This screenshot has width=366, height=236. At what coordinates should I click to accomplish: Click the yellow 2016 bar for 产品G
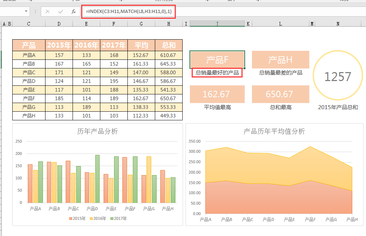[x=149, y=180]
